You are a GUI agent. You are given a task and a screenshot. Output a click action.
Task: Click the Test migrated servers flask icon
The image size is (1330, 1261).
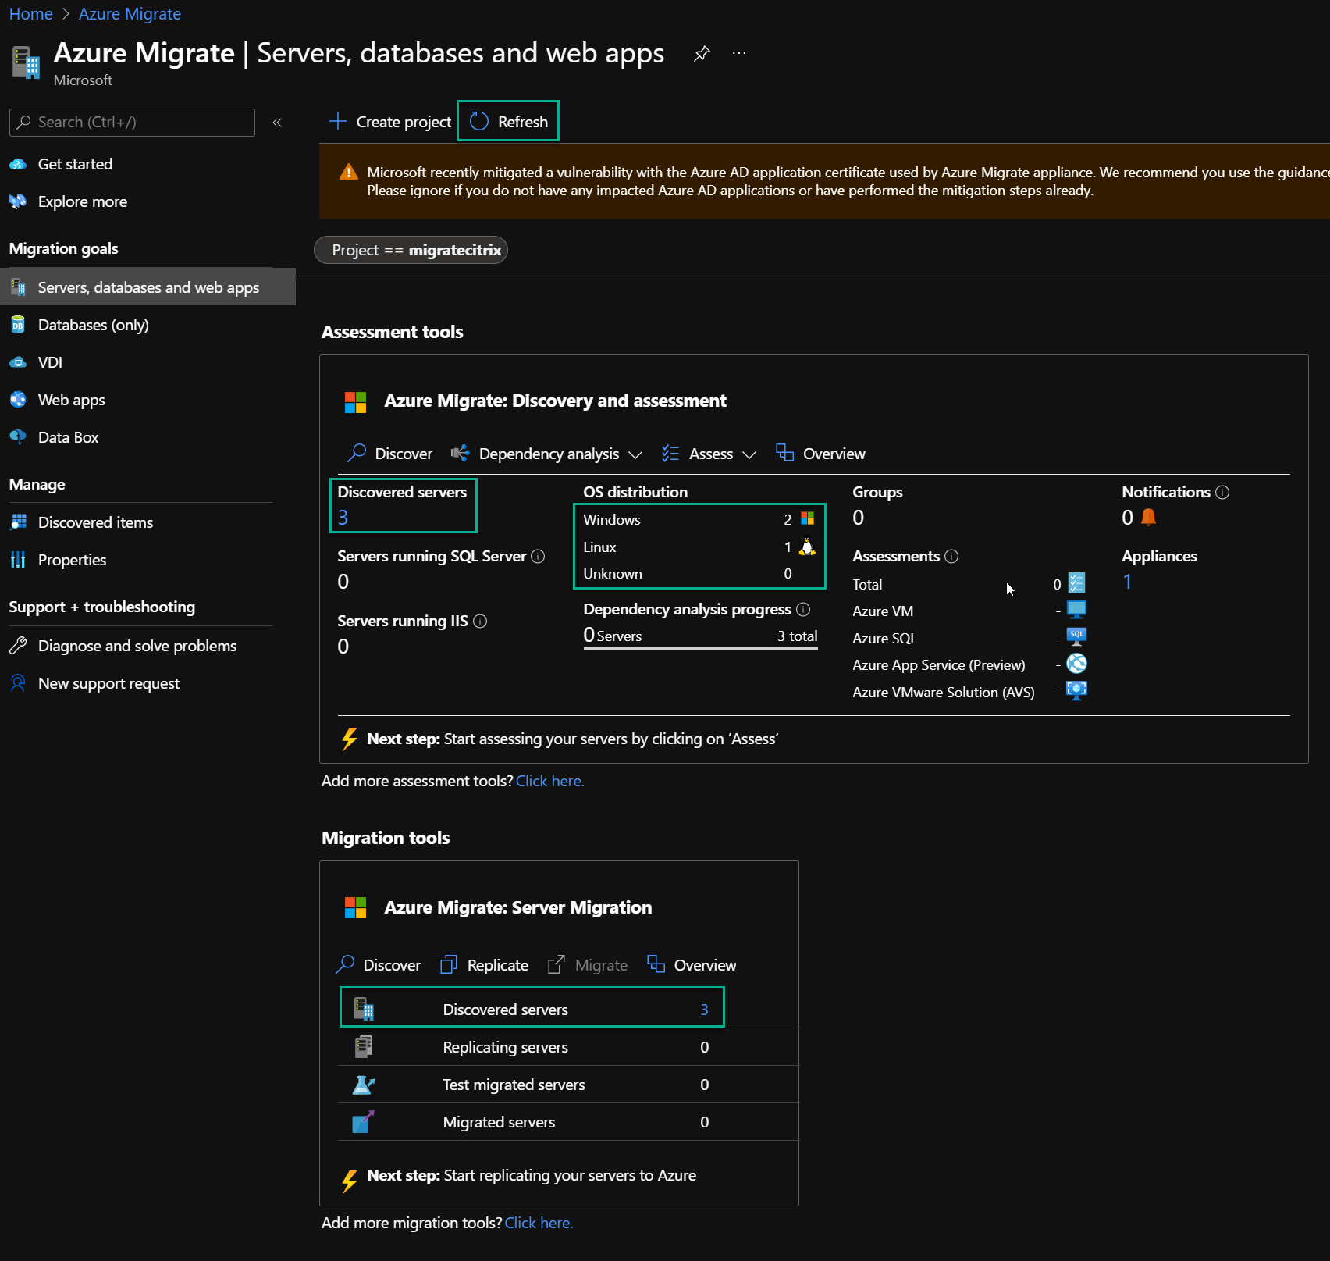(364, 1084)
